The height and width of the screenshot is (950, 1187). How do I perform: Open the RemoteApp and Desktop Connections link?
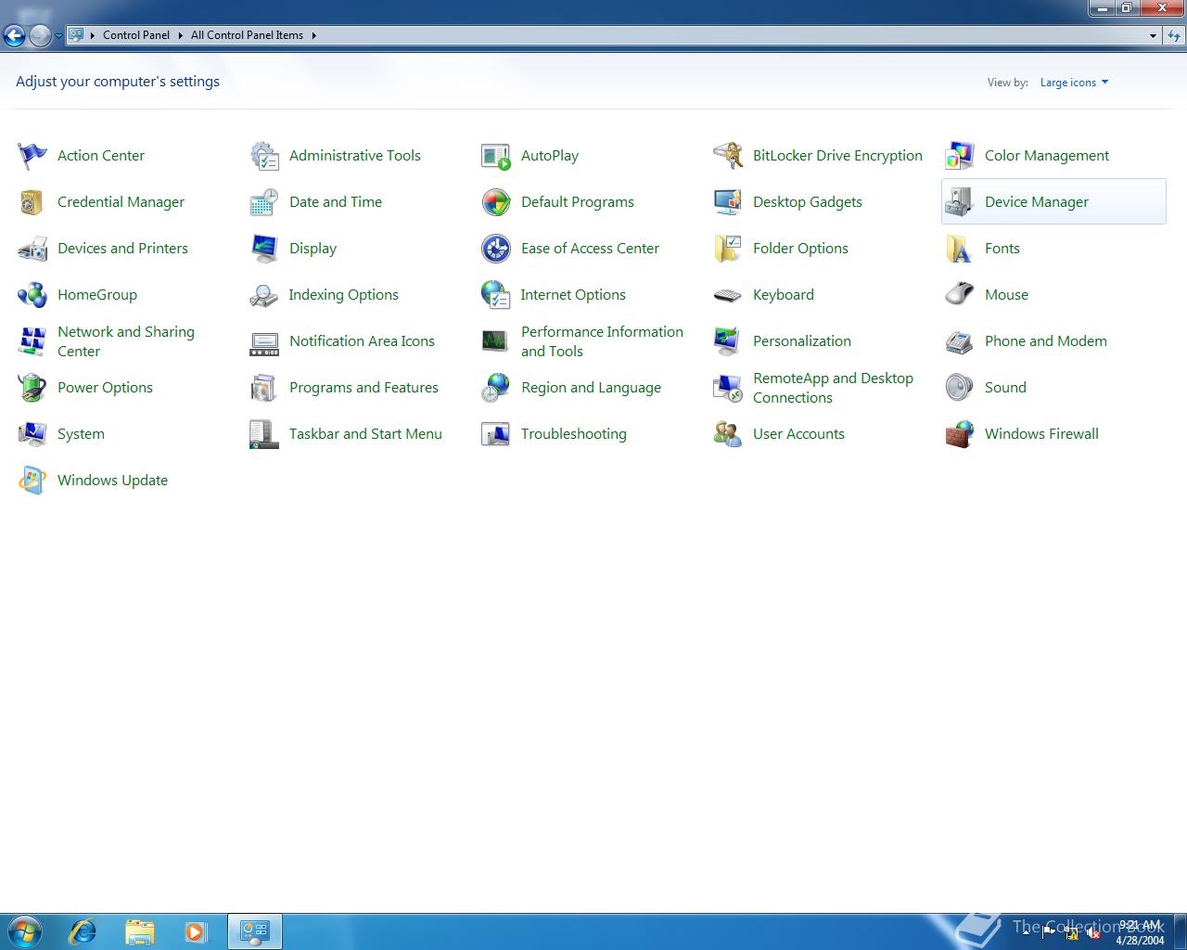833,388
